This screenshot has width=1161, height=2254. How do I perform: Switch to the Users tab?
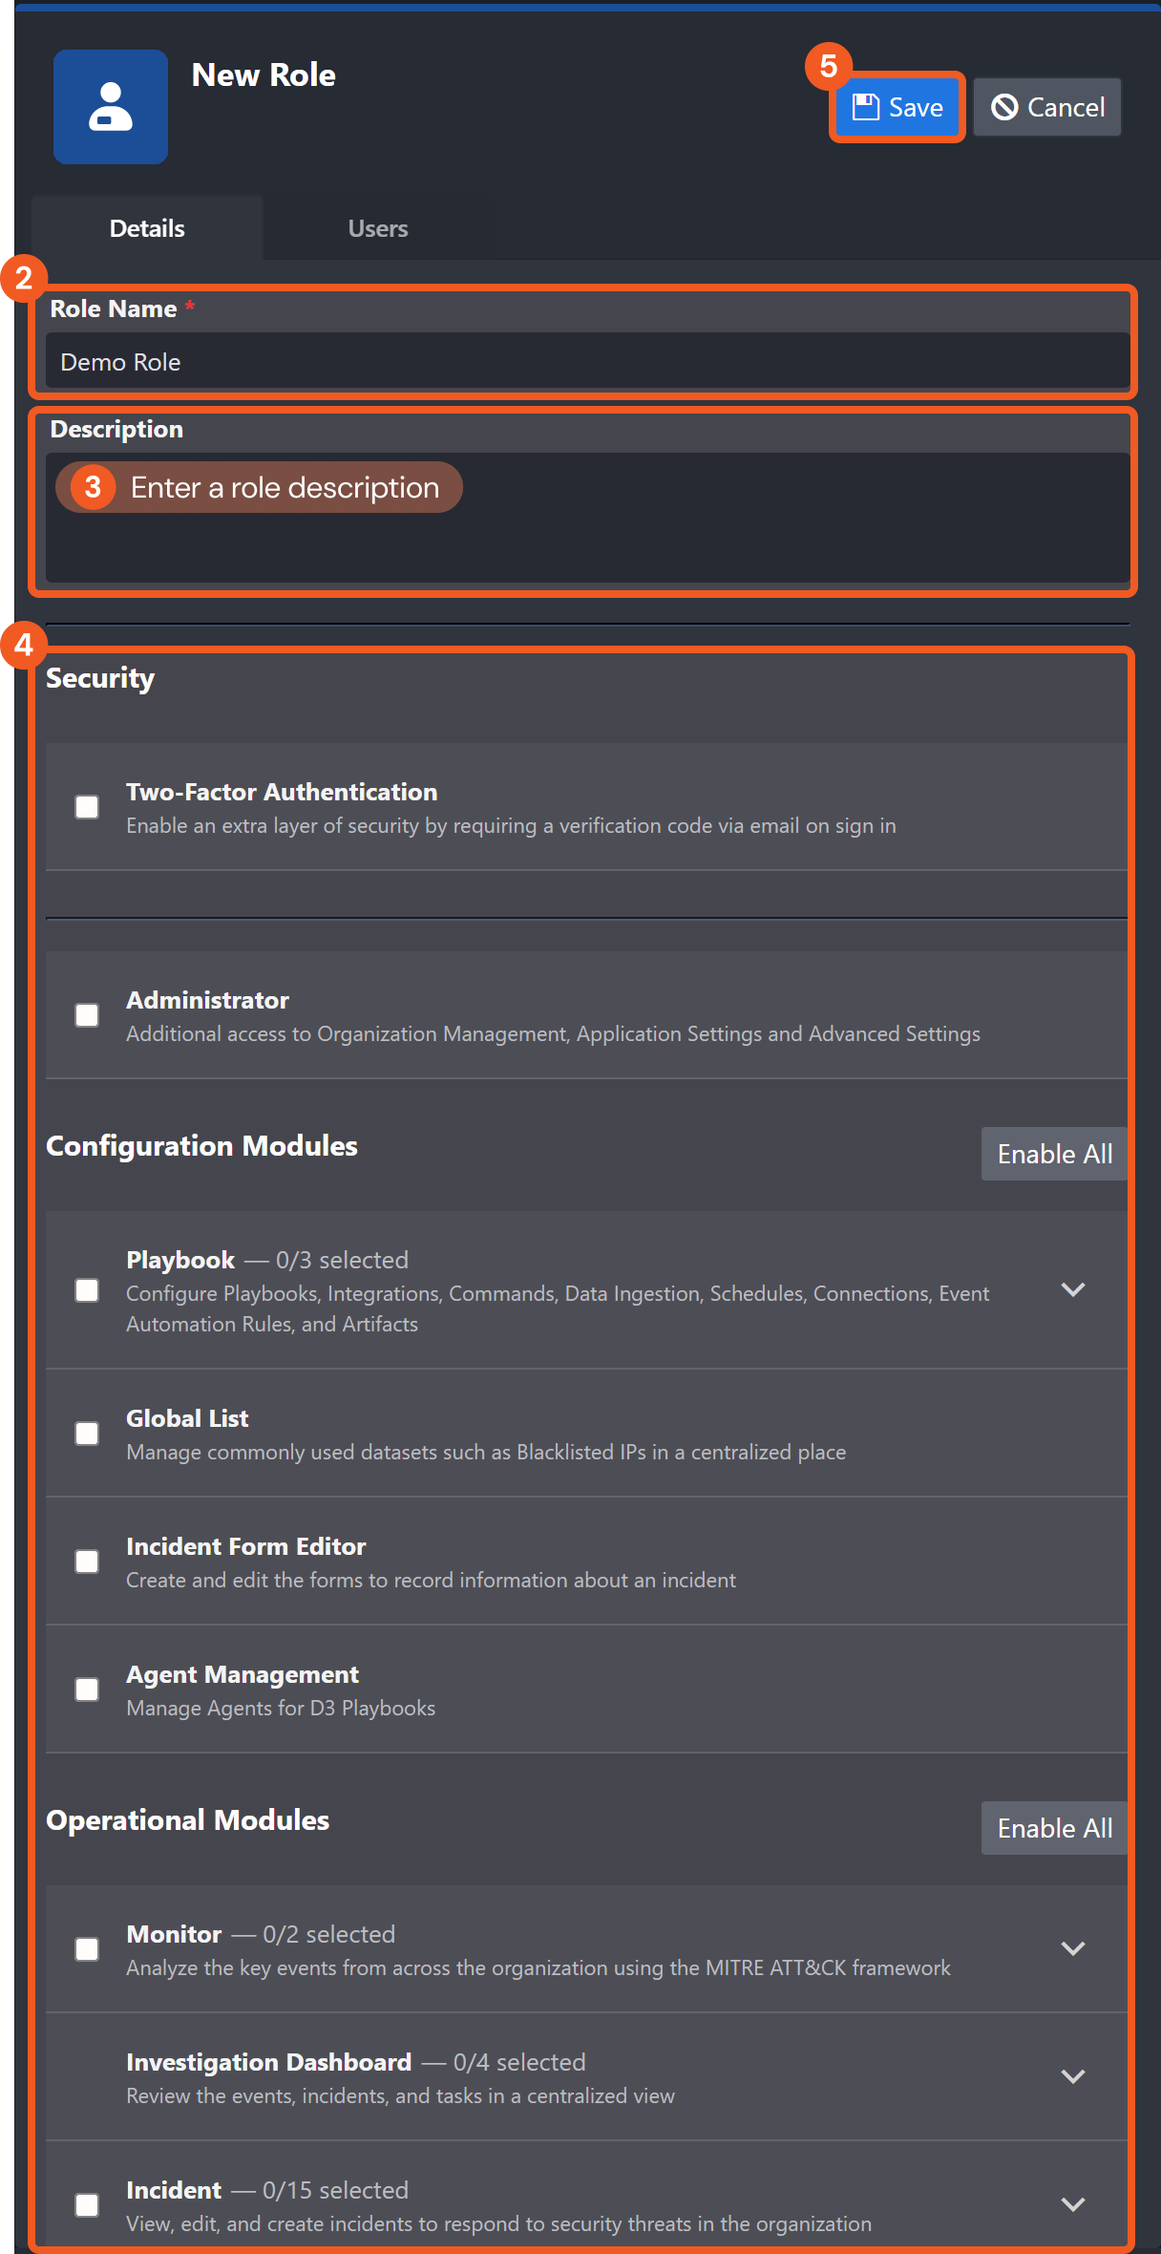[378, 228]
